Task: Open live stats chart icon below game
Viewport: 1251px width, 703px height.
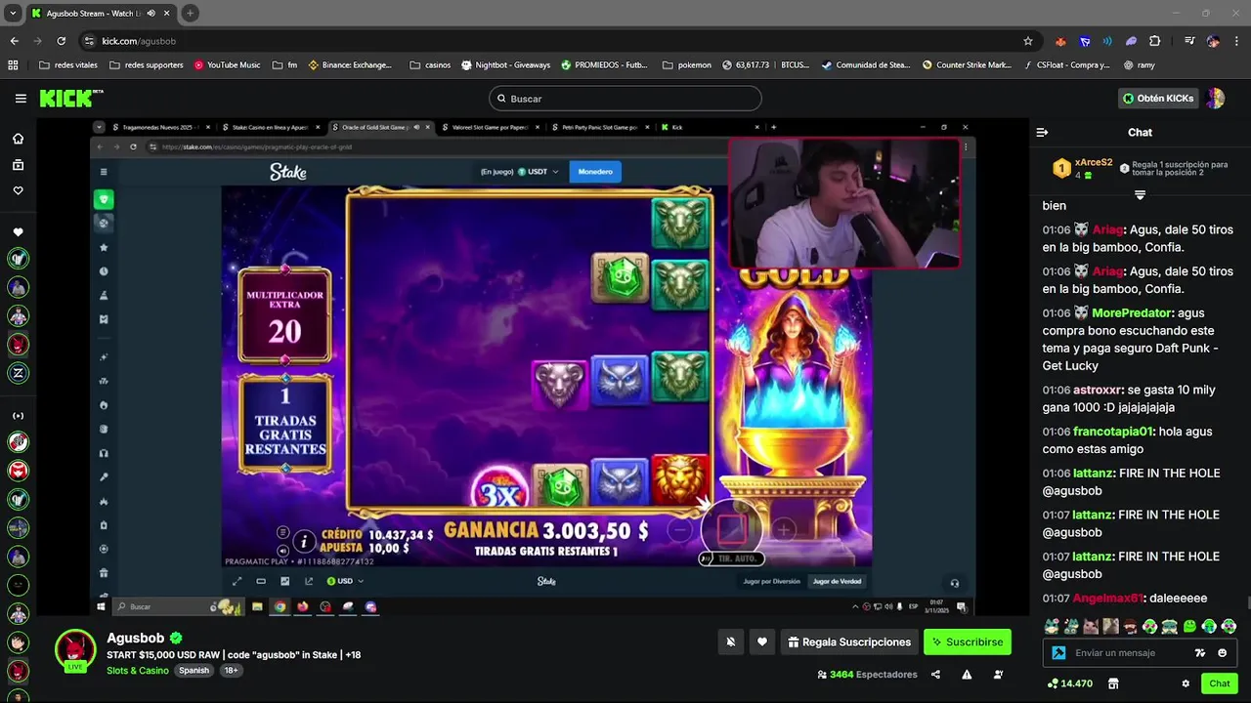Action: click(x=285, y=581)
